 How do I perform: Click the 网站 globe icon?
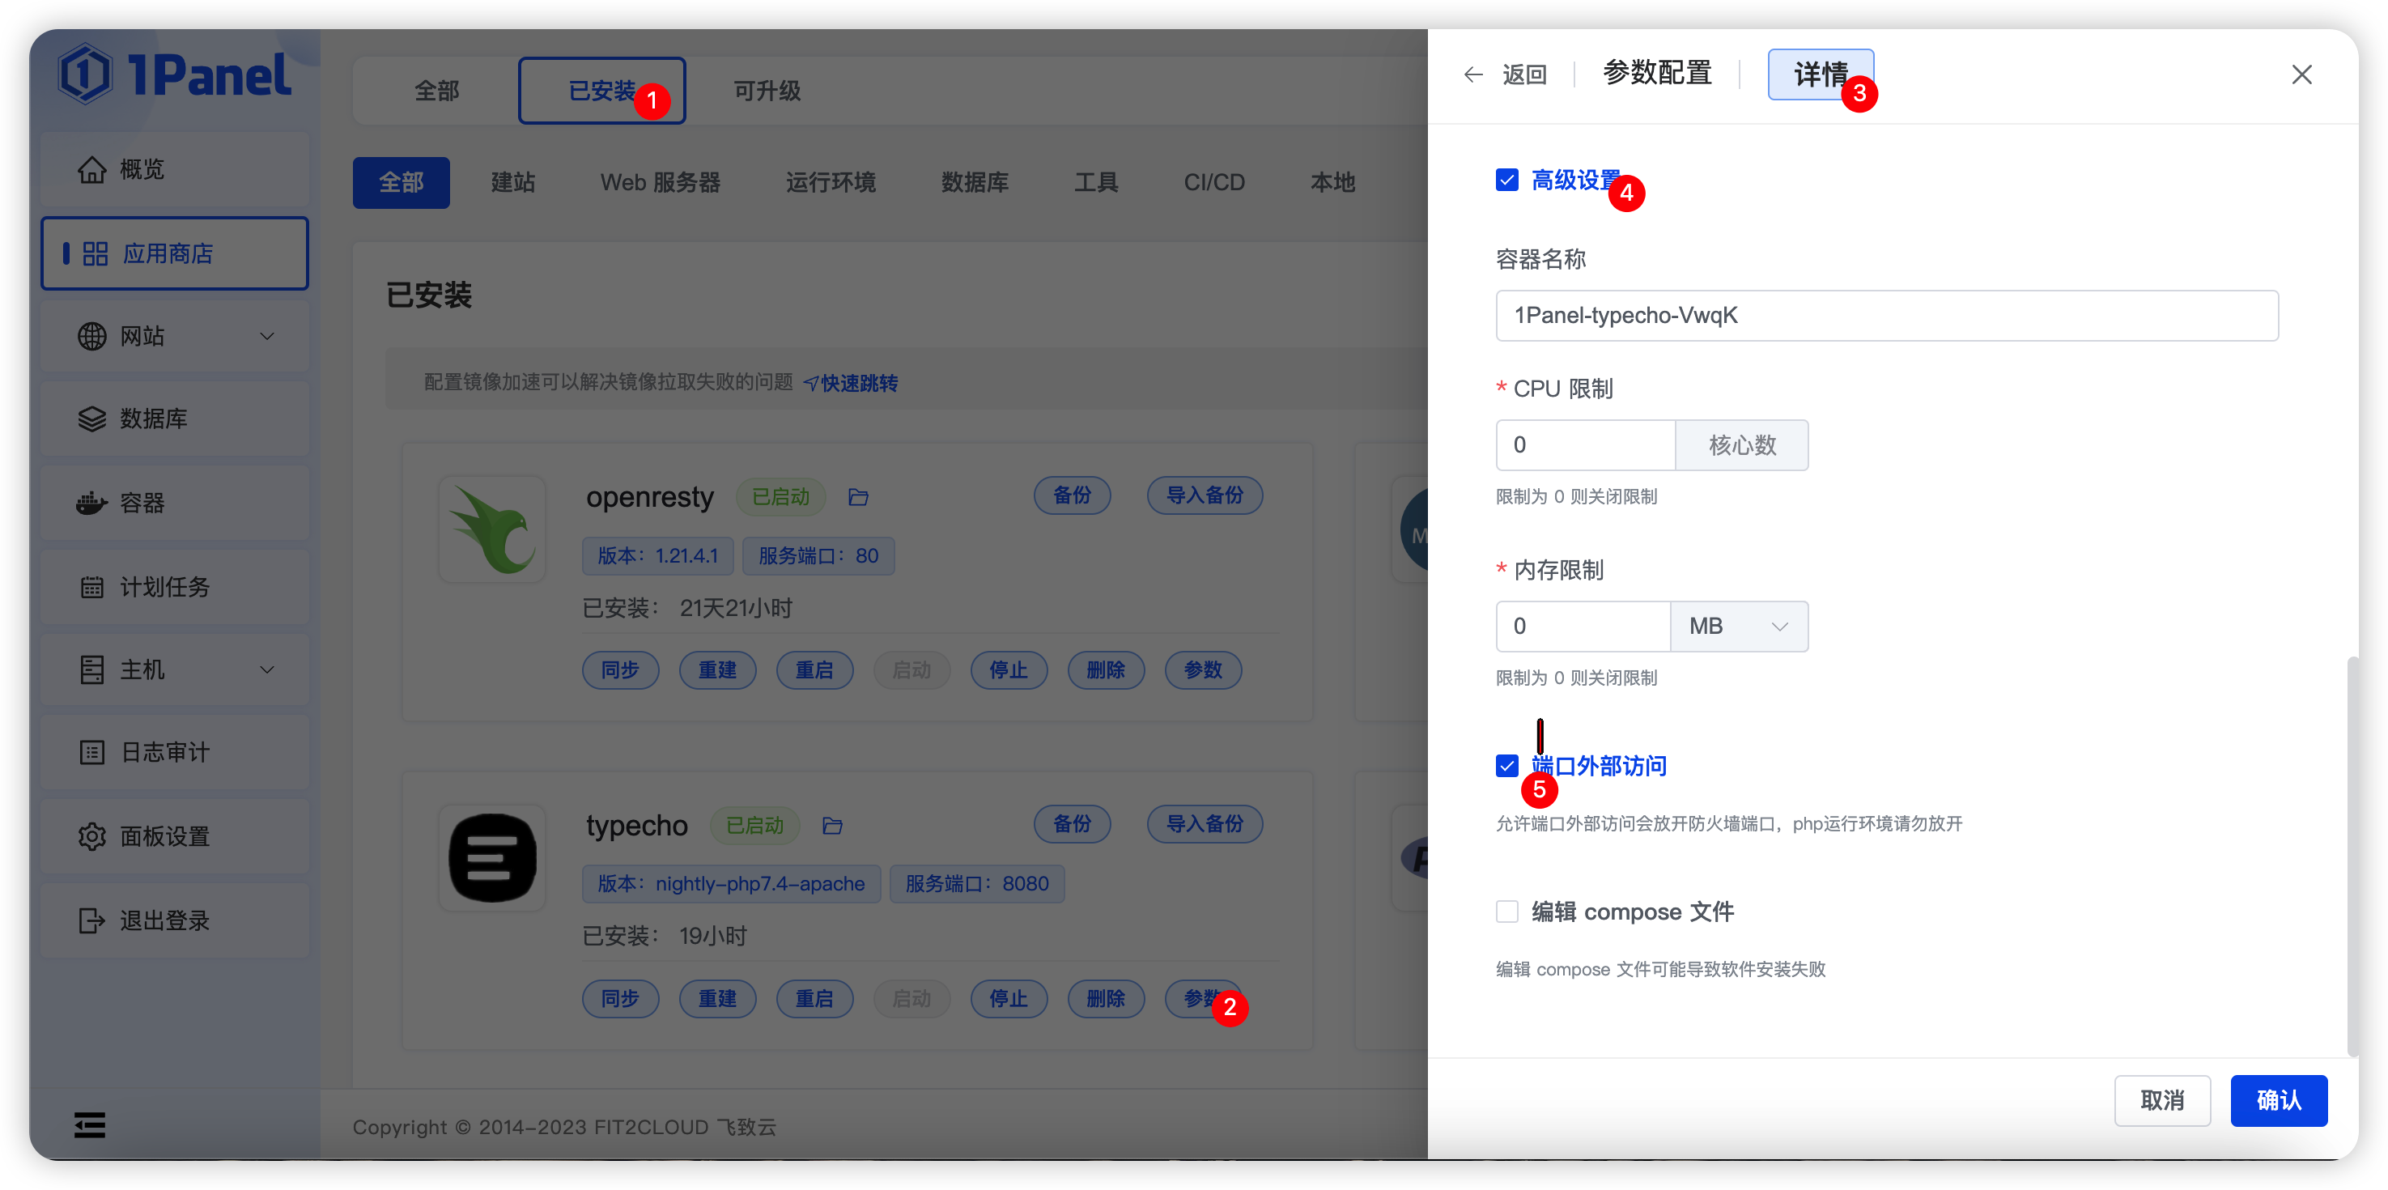91,337
